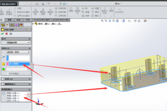Select the 包覆 wrap tool
Image resolution: width=167 pixels, height=111 pixels.
point(95,8)
